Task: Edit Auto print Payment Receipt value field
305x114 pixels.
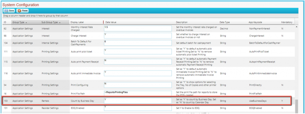Action: 138,62
